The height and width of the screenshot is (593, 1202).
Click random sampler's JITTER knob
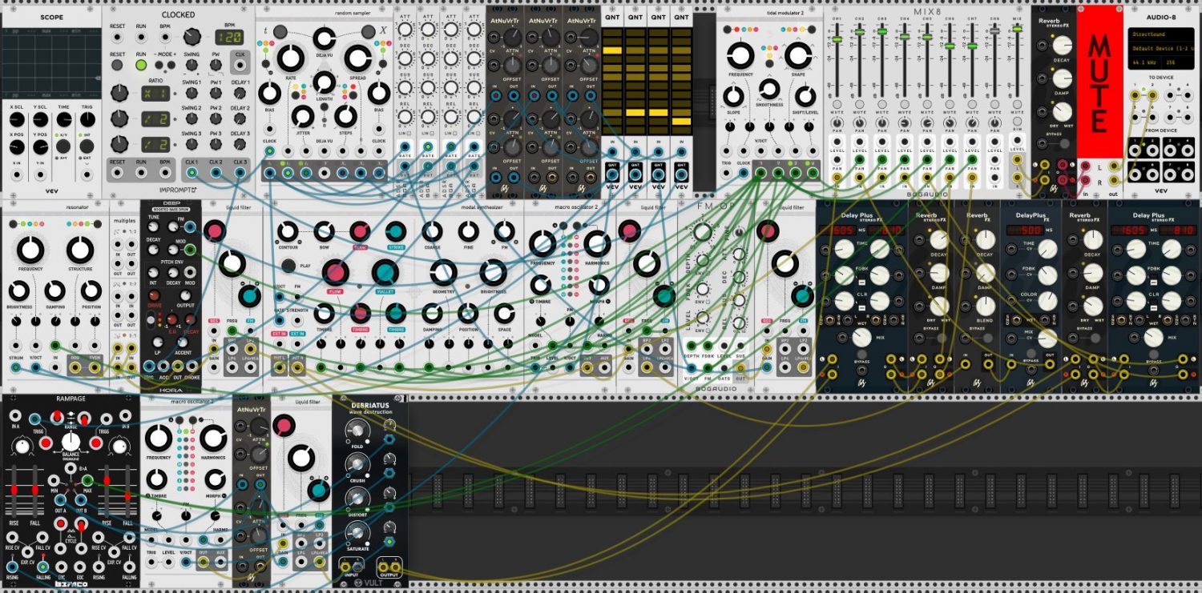[x=301, y=115]
